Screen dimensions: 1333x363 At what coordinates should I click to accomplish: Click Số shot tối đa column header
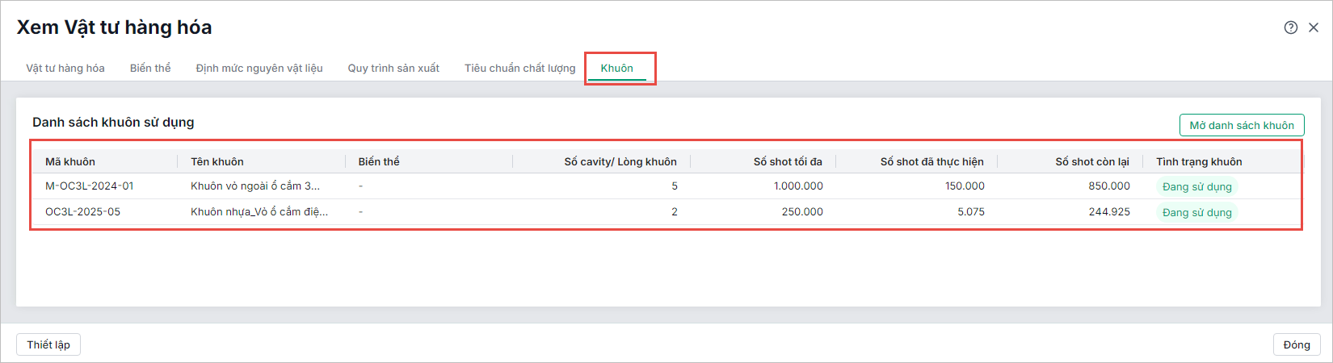(788, 162)
